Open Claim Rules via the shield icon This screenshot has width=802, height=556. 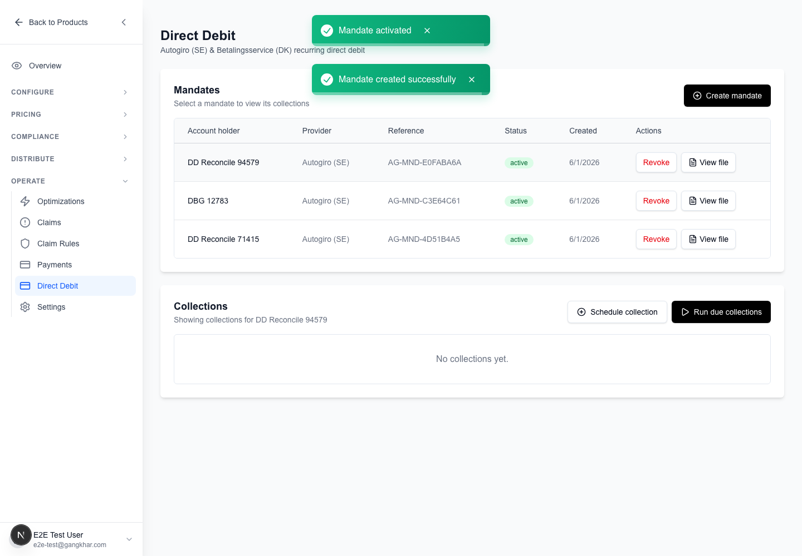point(25,244)
